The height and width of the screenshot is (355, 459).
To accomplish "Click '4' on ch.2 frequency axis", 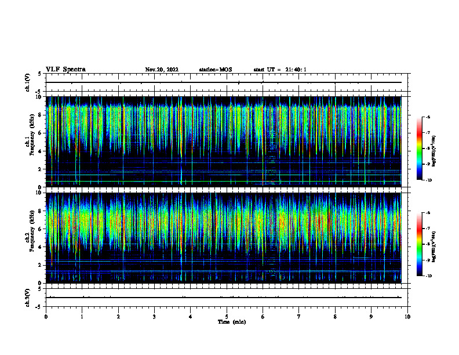I will click(x=41, y=247).
